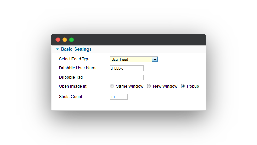
Task: Select the Same Window radio button
Action: pyautogui.click(x=112, y=86)
